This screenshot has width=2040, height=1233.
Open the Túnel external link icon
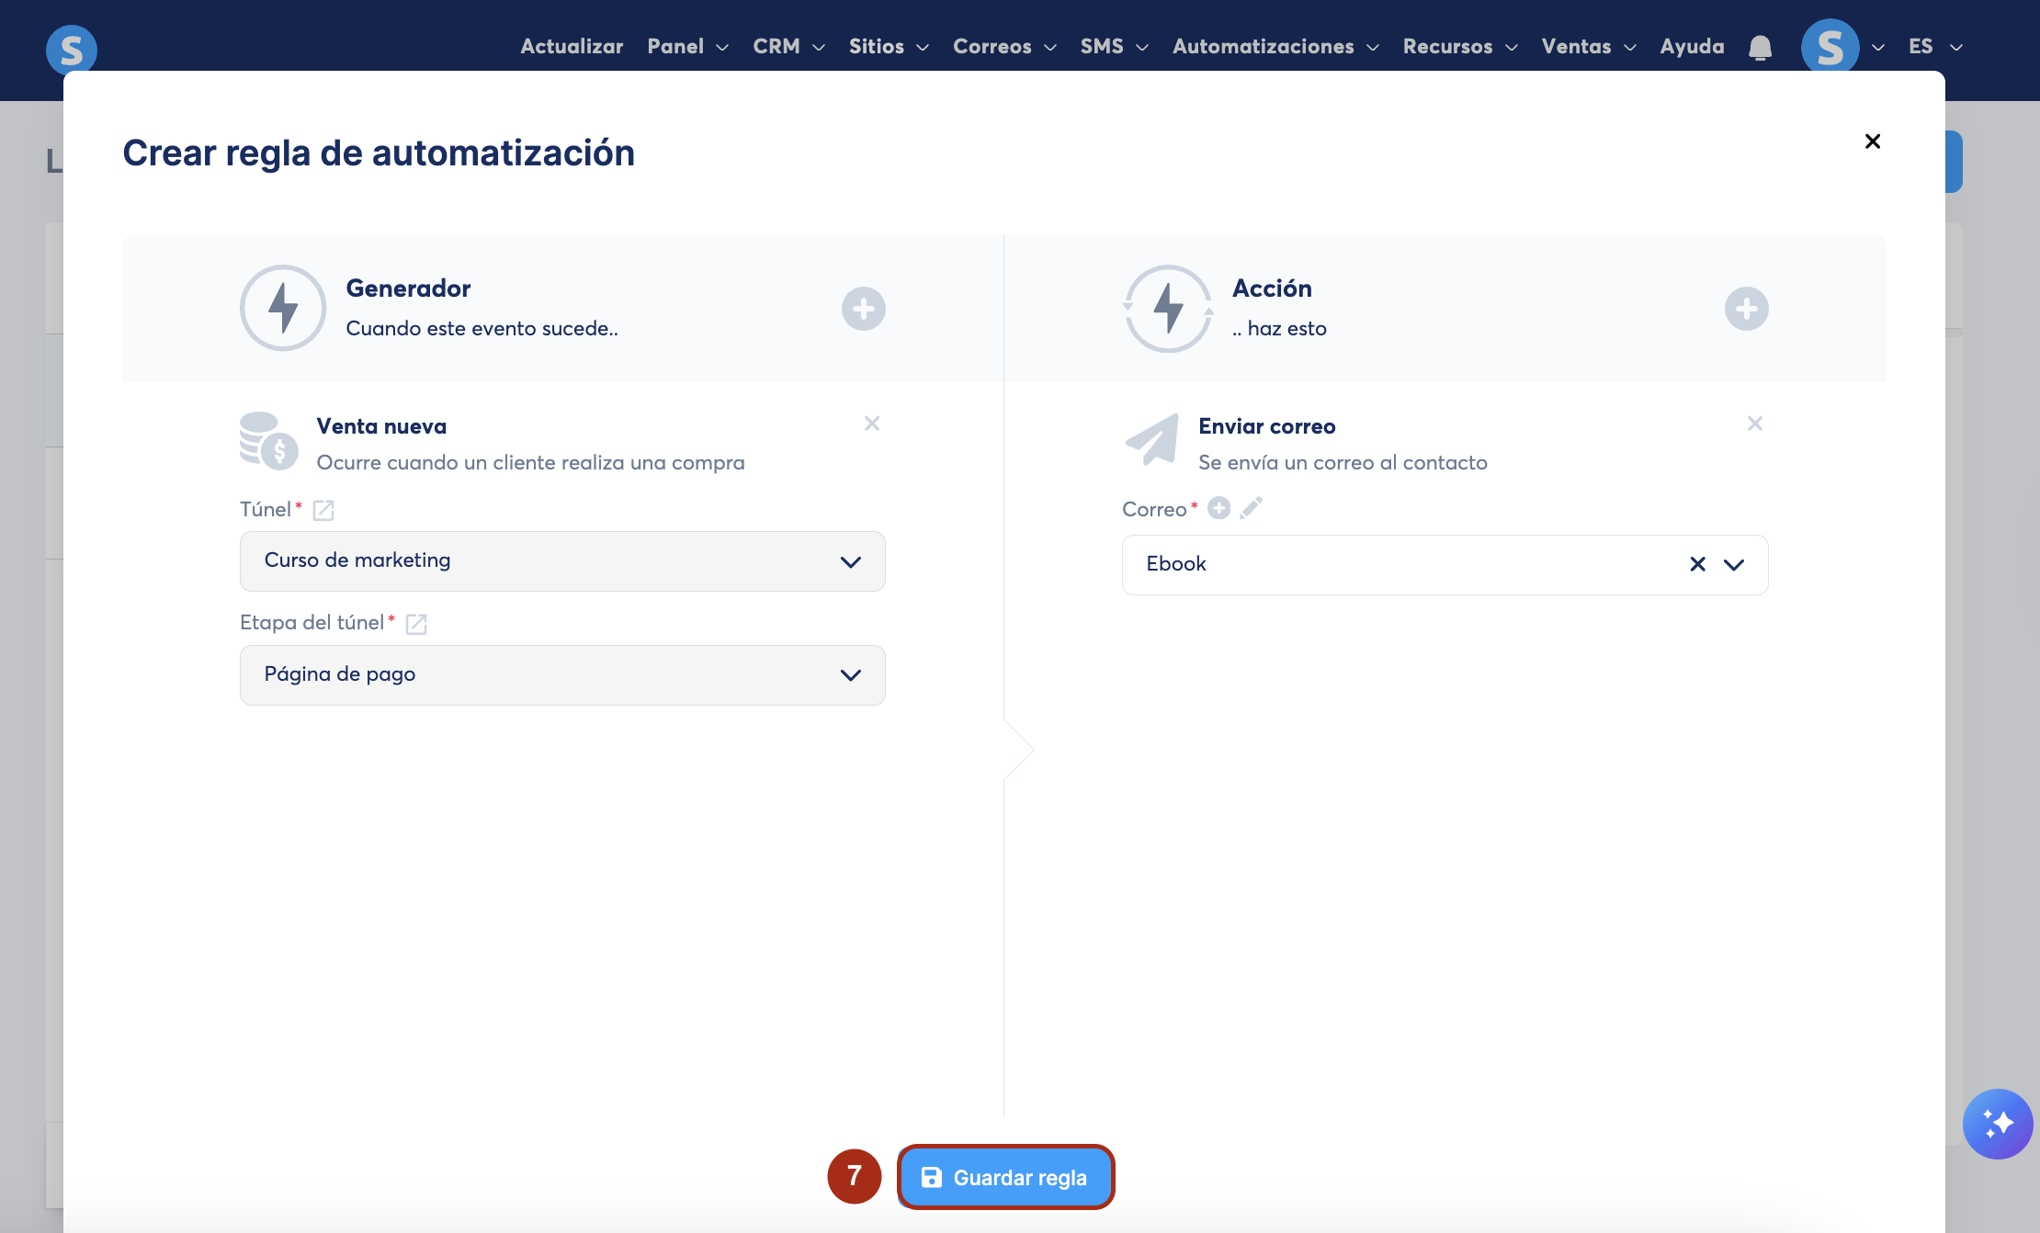[x=323, y=510]
